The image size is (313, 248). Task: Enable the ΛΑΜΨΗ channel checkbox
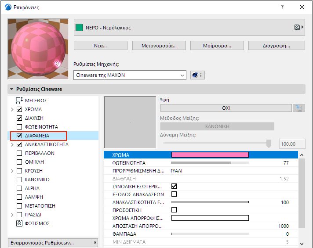coord(19,197)
